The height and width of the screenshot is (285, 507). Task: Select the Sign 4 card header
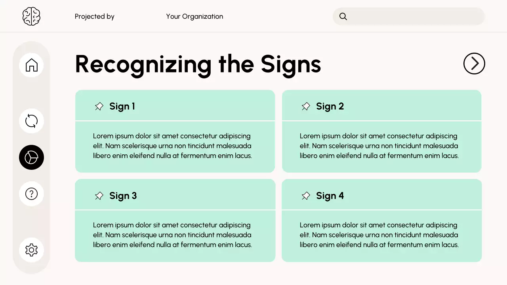click(x=381, y=195)
